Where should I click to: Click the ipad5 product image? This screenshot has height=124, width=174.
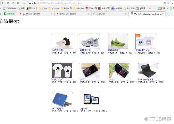(x=91, y=100)
